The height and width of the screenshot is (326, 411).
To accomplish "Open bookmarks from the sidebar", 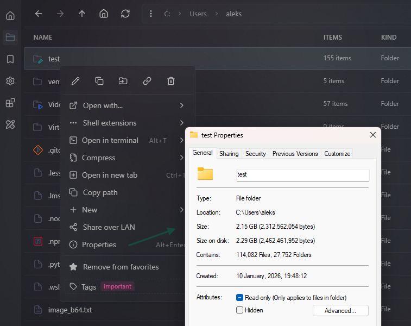I will point(10,59).
